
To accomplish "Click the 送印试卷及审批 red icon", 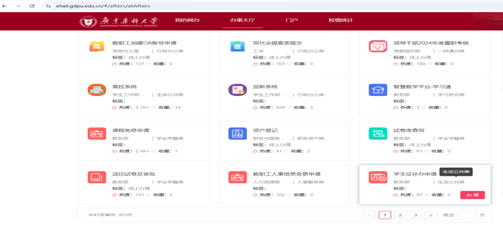I will [x=97, y=177].
